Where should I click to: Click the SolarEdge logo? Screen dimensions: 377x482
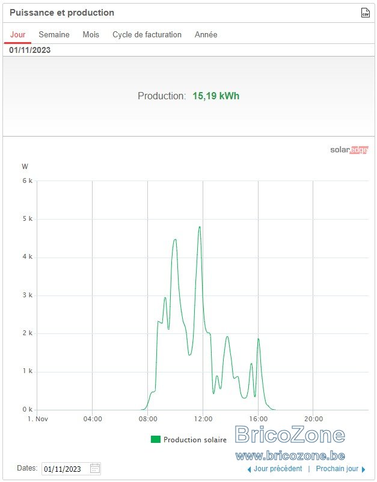(349, 150)
